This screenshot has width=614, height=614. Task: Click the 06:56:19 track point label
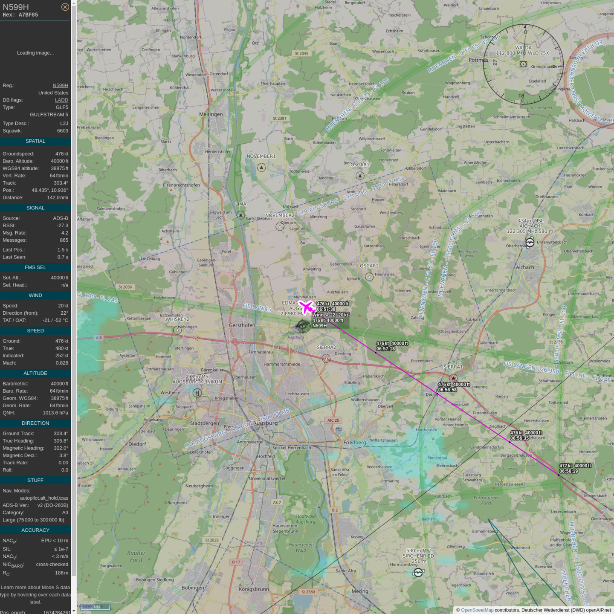[x=568, y=471]
